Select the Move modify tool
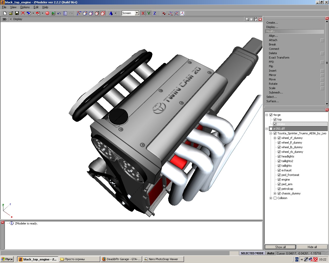The width and height of the screenshot is (329, 263). click(272, 79)
